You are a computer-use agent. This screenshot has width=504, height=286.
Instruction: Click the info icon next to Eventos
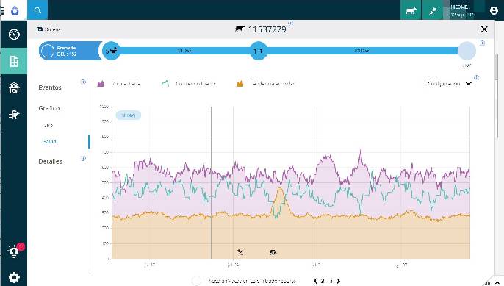click(83, 82)
